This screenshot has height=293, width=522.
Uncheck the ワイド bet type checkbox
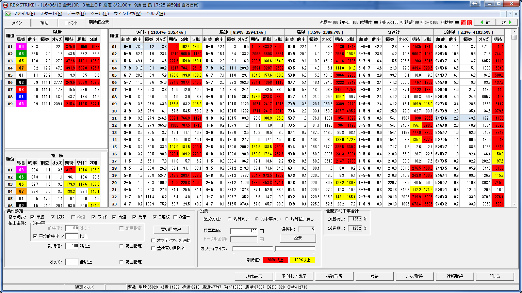[x=94, y=217]
